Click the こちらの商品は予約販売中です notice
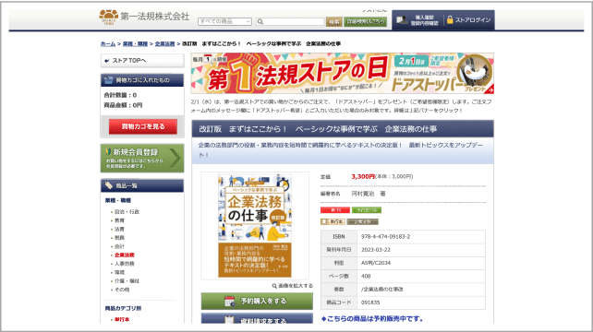Image resolution: width=593 pixels, height=332 pixels. (372, 319)
